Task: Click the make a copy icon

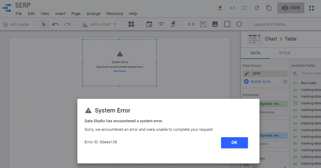Action: pyautogui.click(x=269, y=8)
